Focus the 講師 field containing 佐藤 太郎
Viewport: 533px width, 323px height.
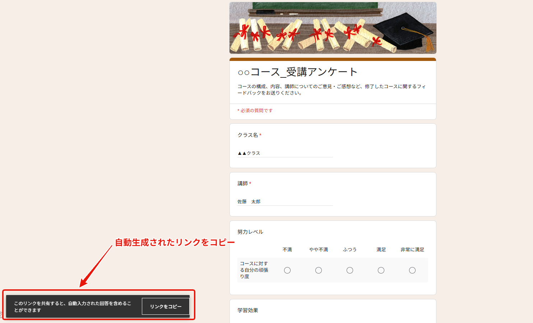[x=285, y=201]
